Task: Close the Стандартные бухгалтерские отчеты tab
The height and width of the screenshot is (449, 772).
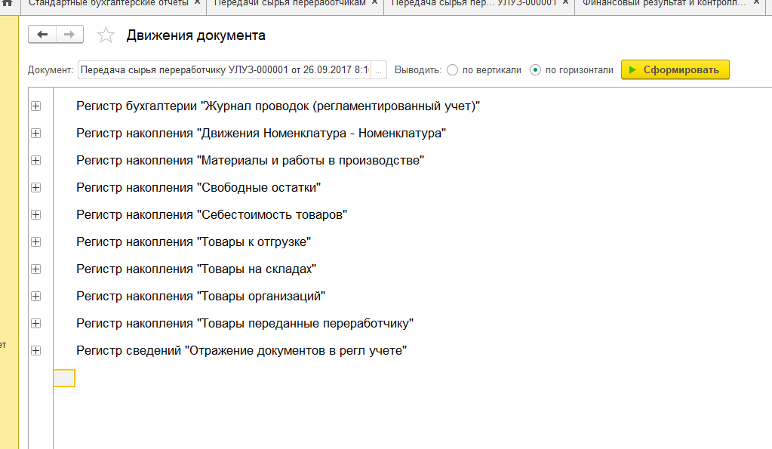Action: [197, 3]
